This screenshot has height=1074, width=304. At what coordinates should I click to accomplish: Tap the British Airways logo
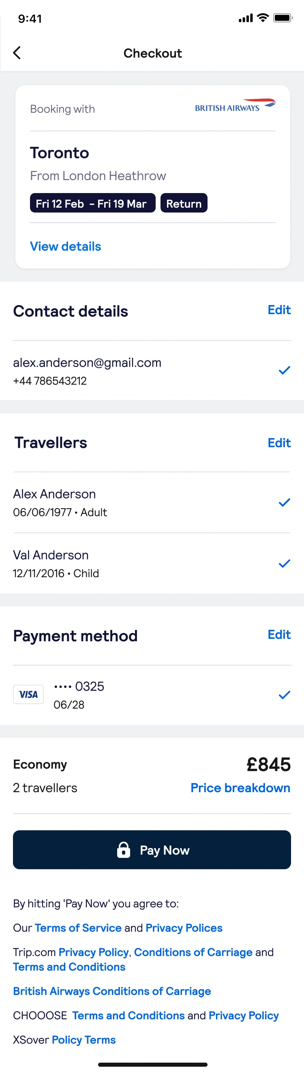[235, 105]
